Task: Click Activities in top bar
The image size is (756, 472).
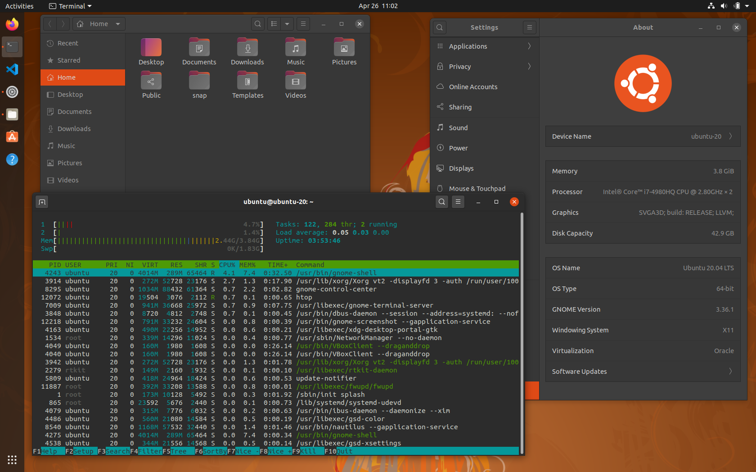Action: point(19,6)
